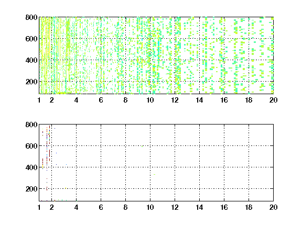Click yellow data point at x≈3.2, y≈200 in lower plot
This screenshot has width=302, height=226.
[66, 188]
